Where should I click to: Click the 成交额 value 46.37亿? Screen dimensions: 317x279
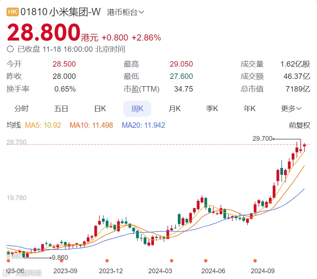297,76
